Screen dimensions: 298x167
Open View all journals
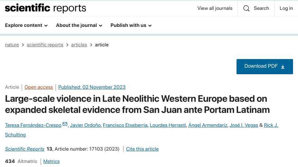coord(215,8)
